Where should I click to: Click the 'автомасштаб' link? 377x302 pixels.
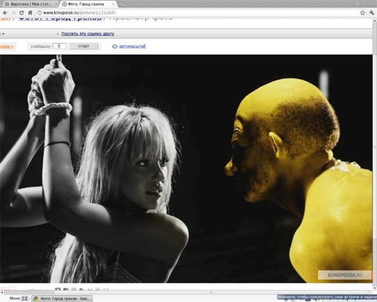tap(133, 46)
